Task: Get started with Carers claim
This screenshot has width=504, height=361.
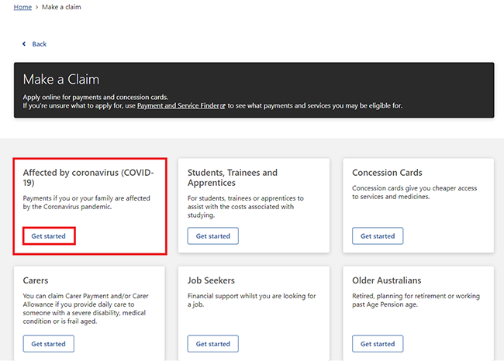Action: coord(49,344)
